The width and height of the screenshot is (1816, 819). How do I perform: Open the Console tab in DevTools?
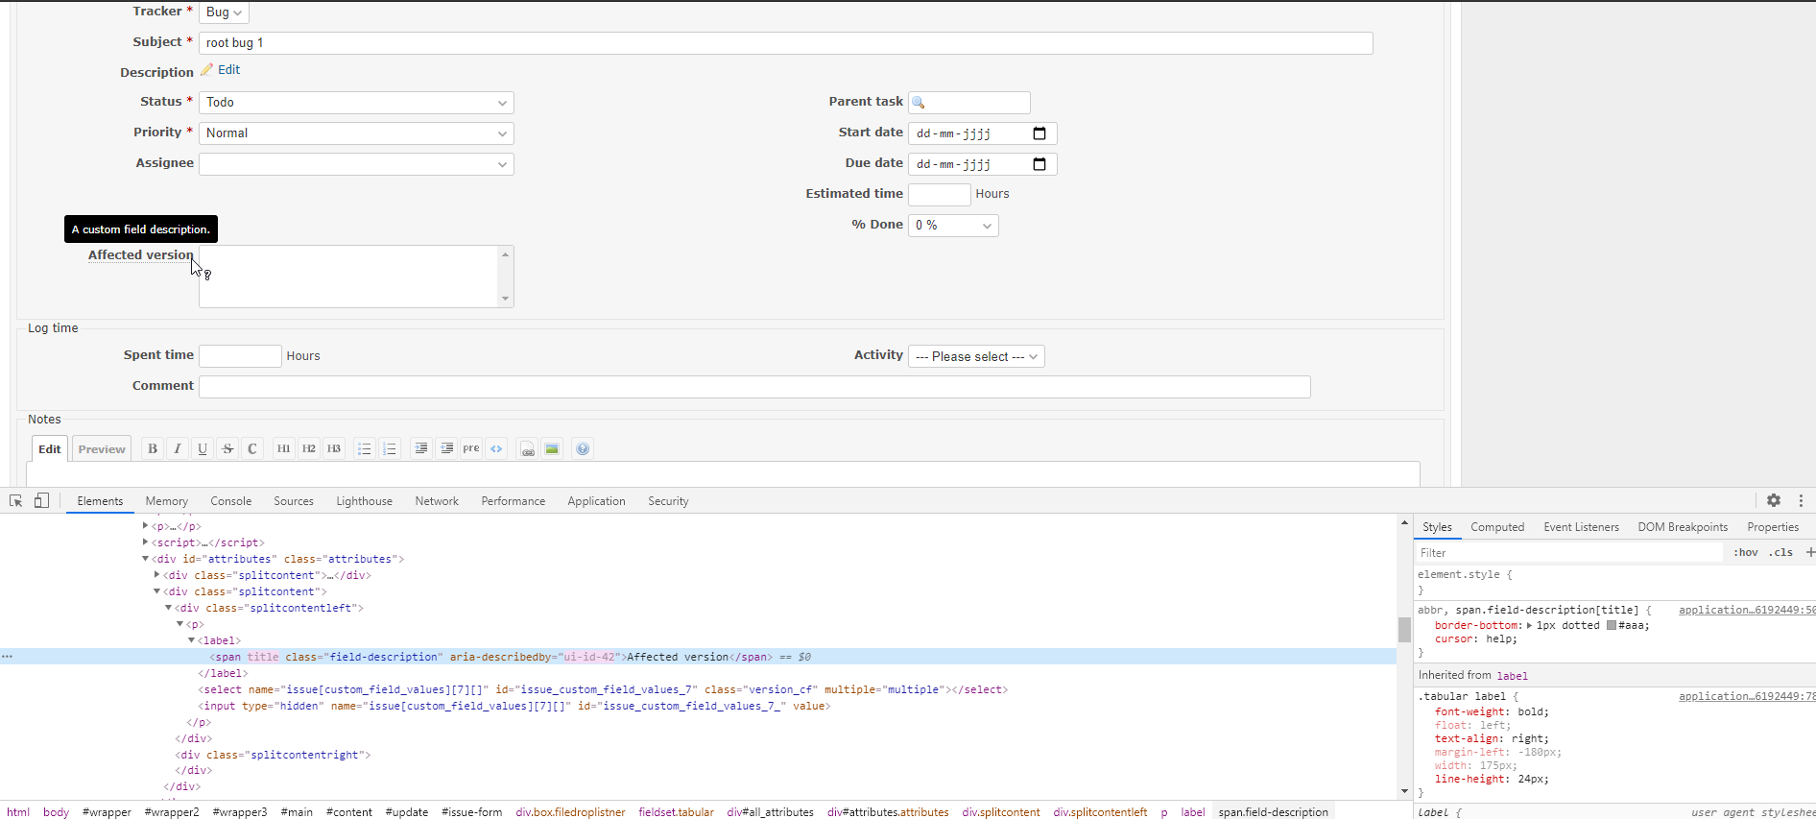[x=231, y=501]
